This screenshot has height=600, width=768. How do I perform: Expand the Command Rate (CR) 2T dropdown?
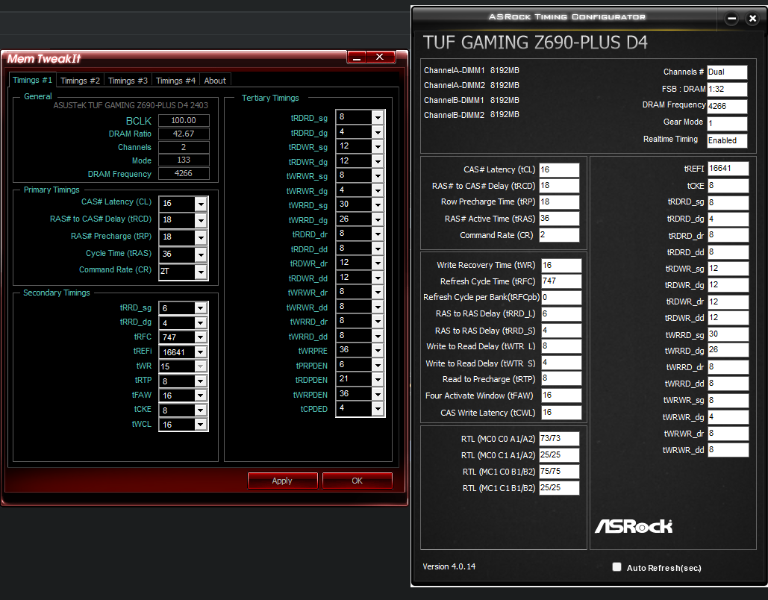[201, 272]
